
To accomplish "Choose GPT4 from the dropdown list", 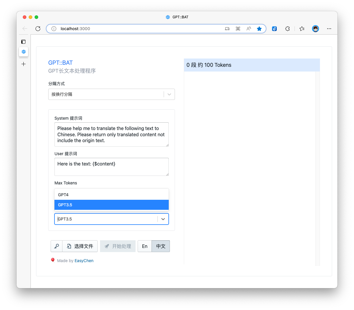I will (112, 195).
